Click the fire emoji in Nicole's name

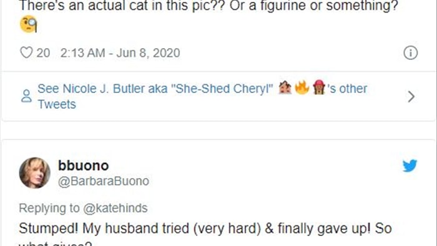pyautogui.click(x=302, y=87)
